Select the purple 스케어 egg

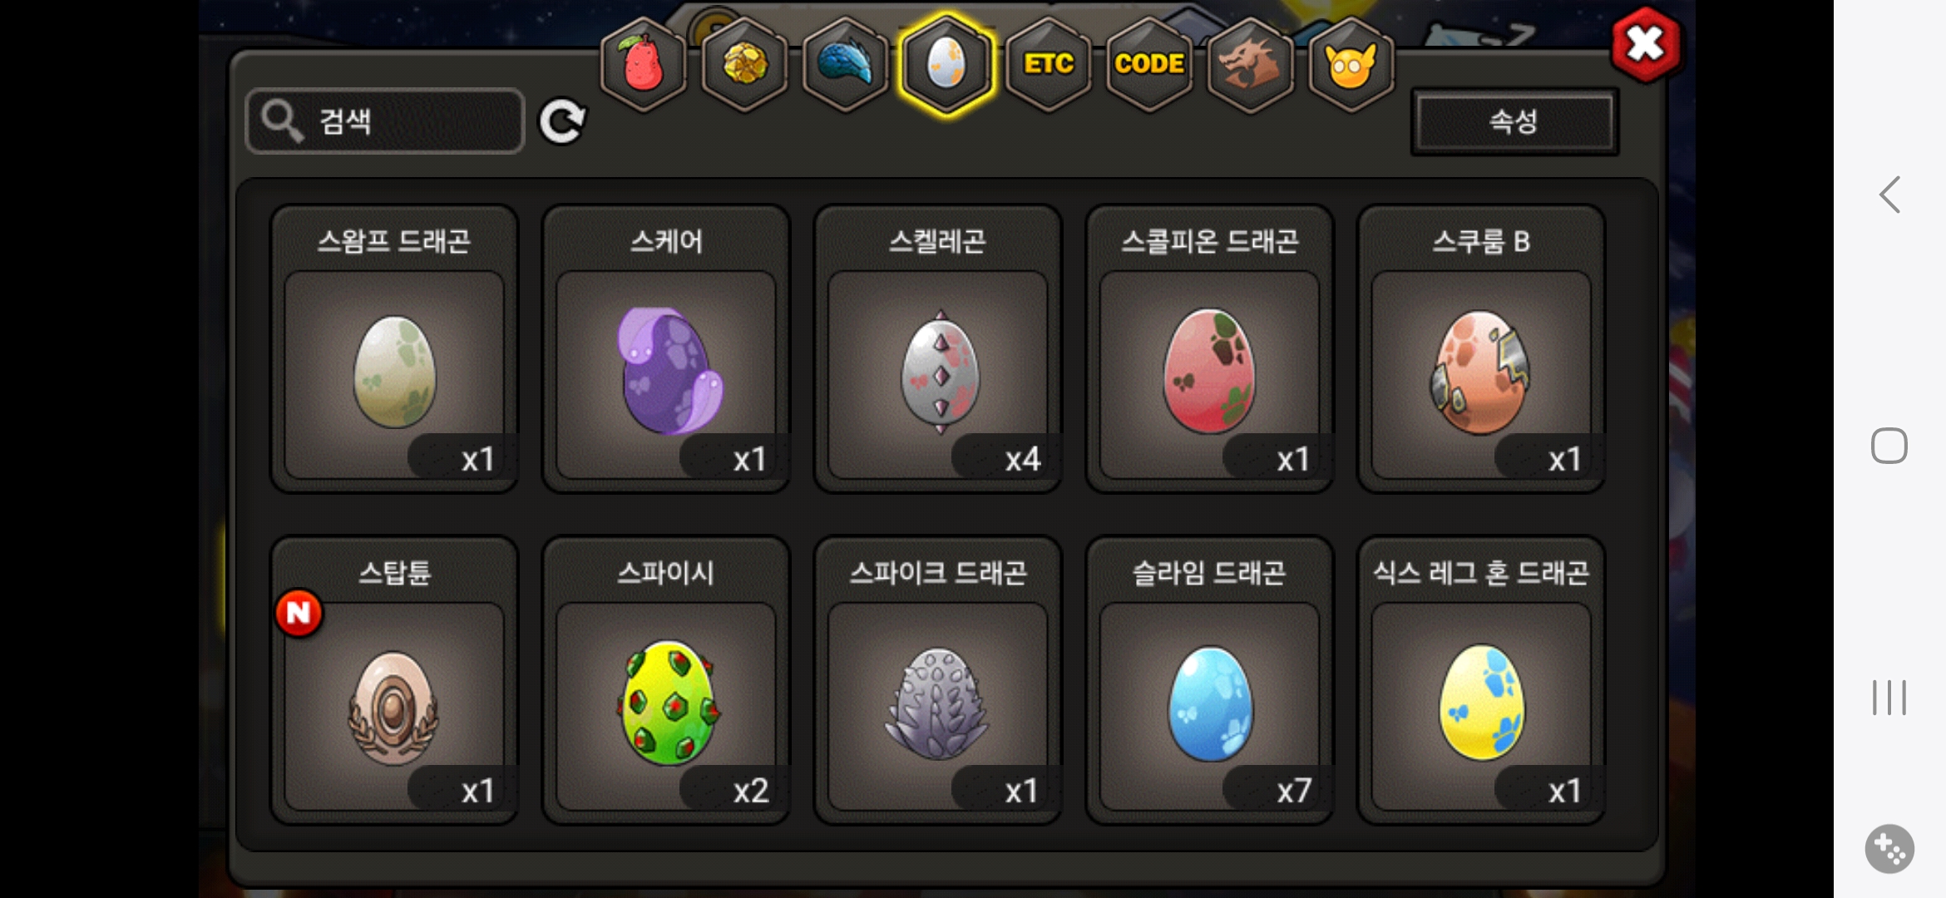[666, 349]
